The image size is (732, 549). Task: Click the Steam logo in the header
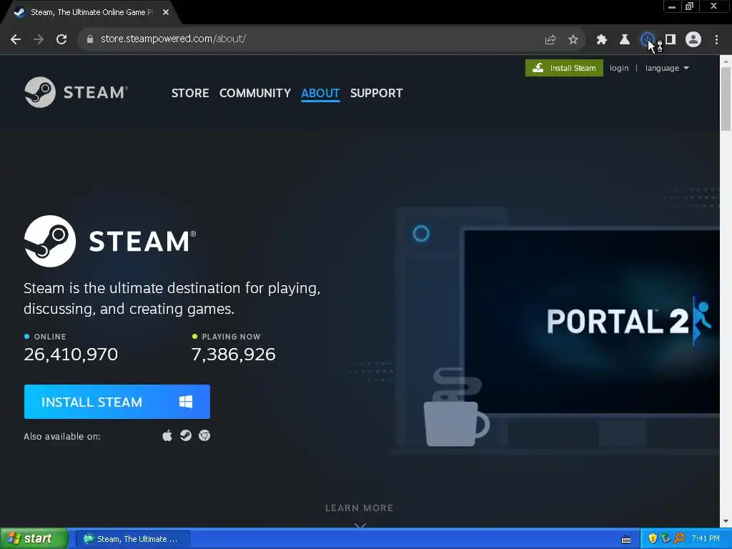pos(76,92)
